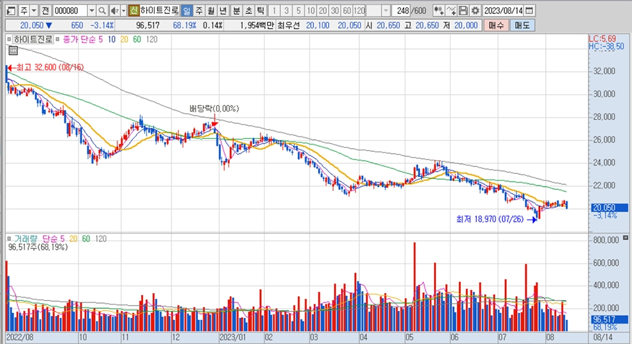Click the magnifier stock search icon
Viewport: 632px width, 344px height.
102,11
